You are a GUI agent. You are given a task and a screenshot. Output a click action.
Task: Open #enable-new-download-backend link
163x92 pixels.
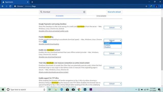tap(50, 57)
